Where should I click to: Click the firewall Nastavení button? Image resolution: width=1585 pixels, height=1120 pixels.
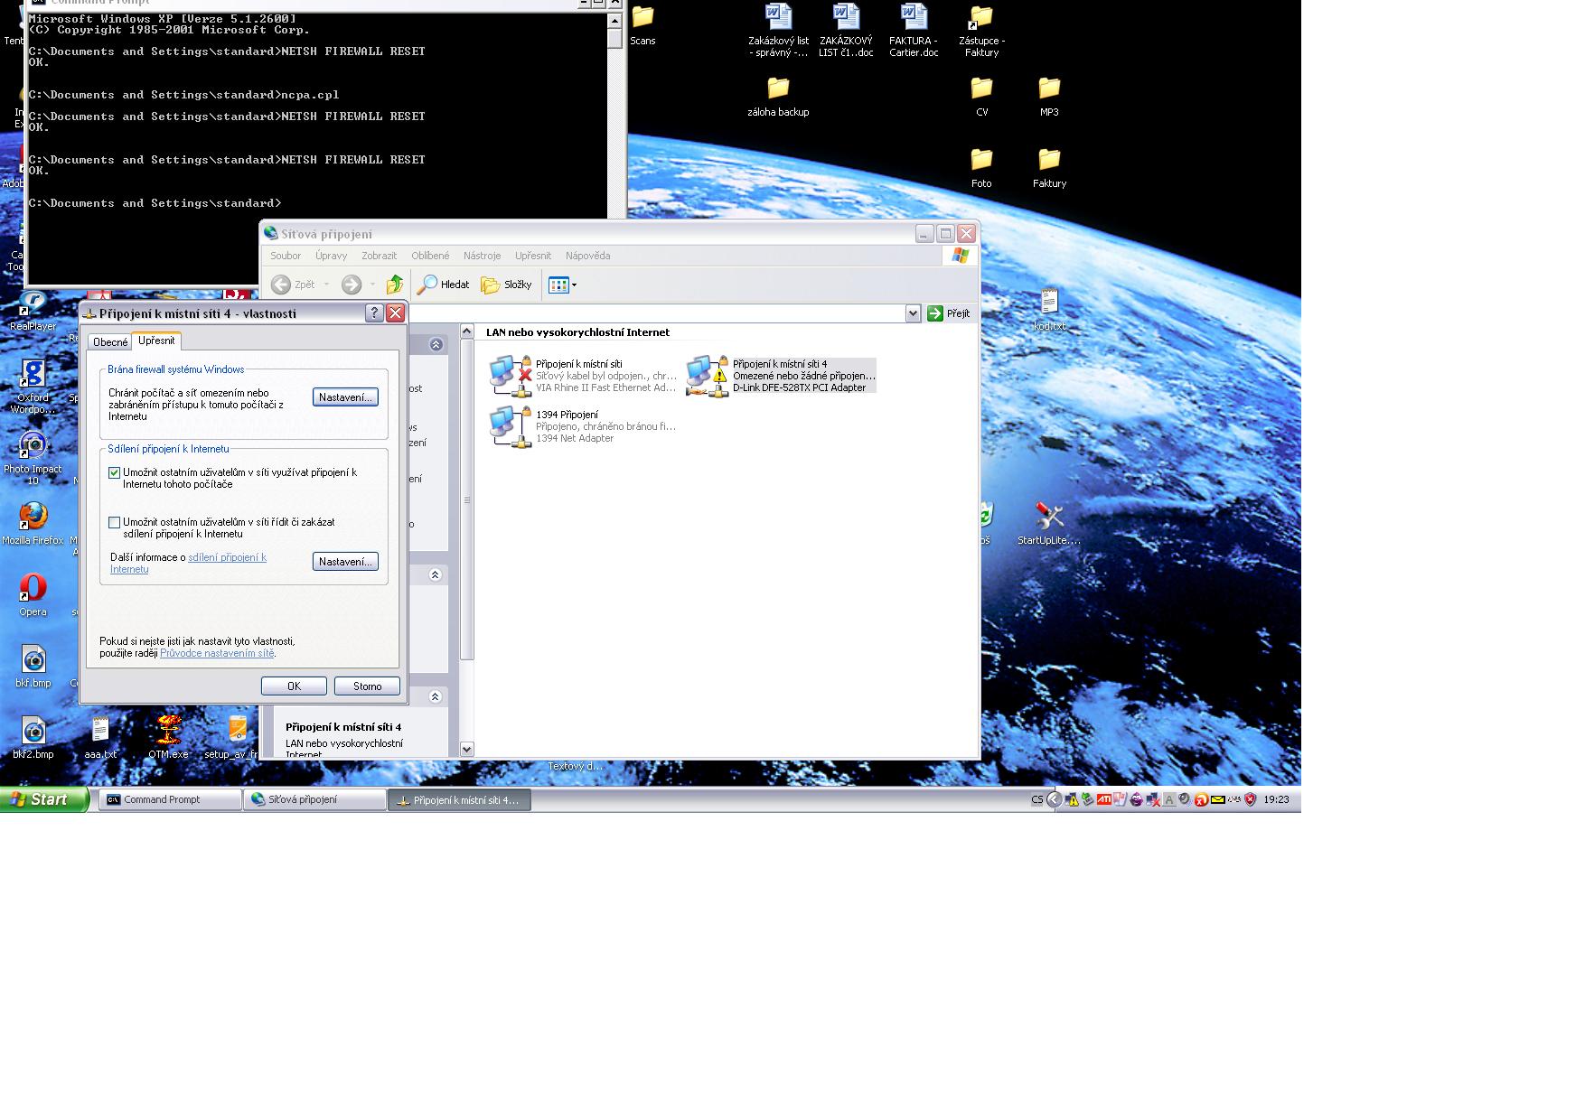pyautogui.click(x=345, y=397)
